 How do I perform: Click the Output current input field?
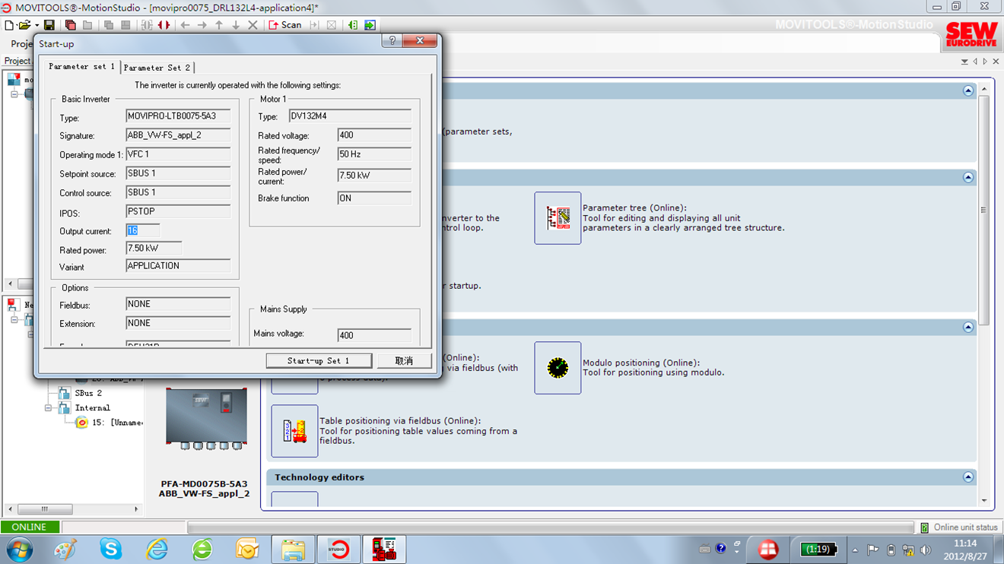pyautogui.click(x=143, y=230)
